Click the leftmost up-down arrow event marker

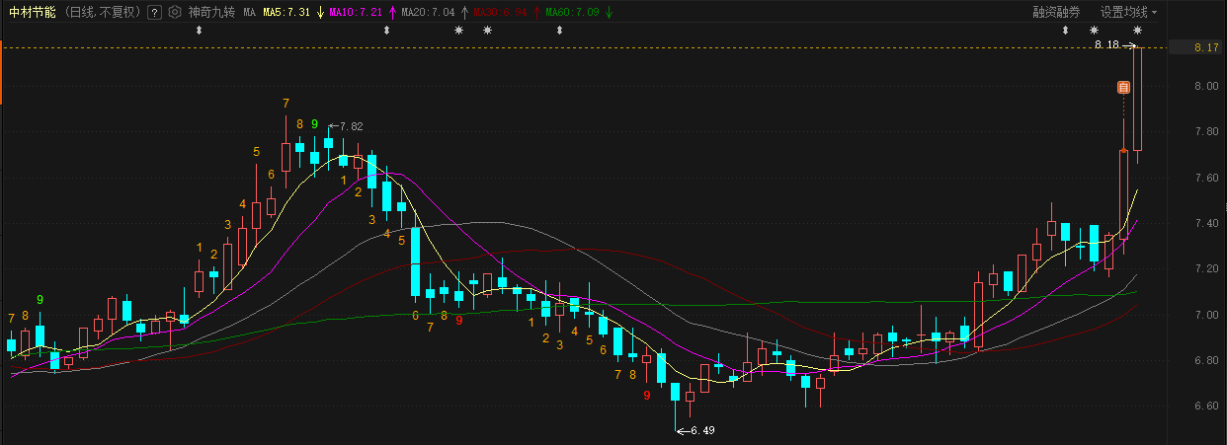coord(199,31)
